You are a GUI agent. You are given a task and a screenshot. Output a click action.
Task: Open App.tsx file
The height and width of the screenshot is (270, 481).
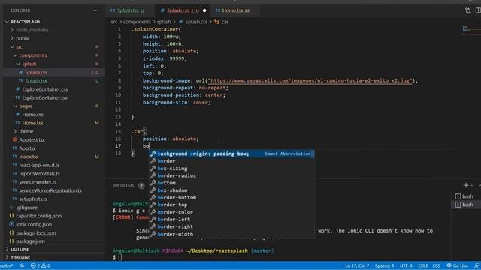pyautogui.click(x=27, y=148)
